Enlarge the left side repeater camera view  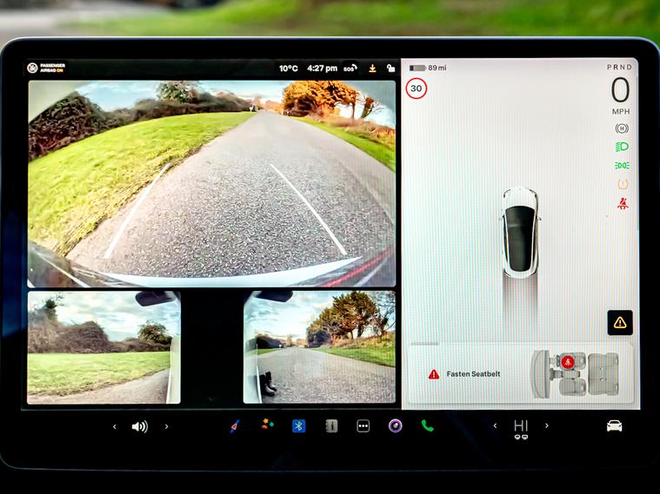coord(103,347)
